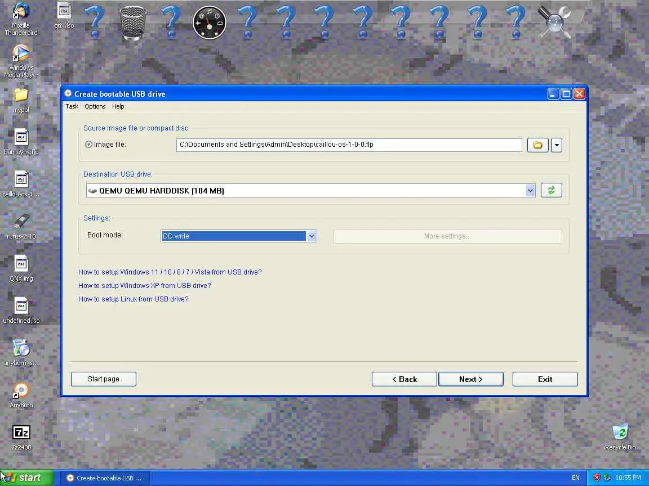
Task: Select the qnx.iso desktop file
Action: coord(64,16)
